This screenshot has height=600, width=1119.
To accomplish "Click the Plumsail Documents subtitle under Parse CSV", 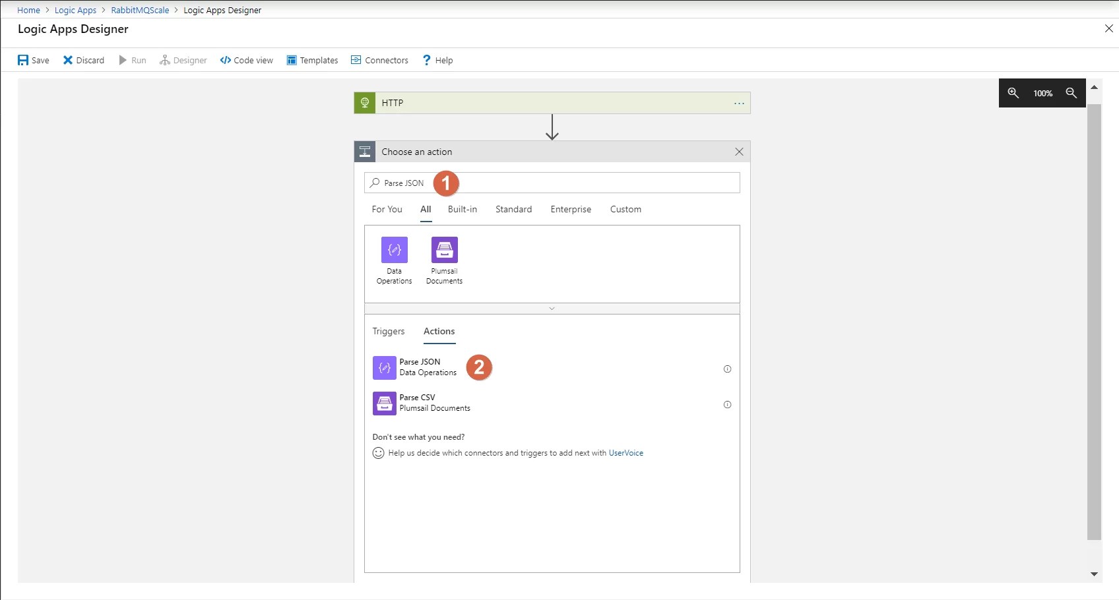I will click(435, 408).
